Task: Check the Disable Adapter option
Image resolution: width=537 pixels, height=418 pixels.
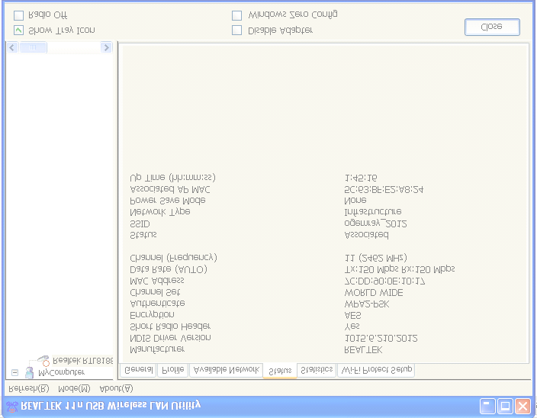Action: tap(236, 30)
